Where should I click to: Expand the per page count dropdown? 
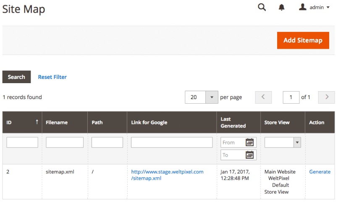pos(212,97)
